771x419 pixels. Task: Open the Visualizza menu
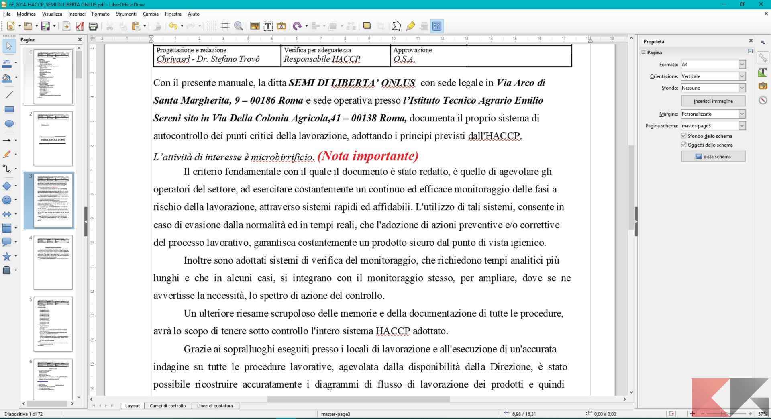(x=52, y=14)
